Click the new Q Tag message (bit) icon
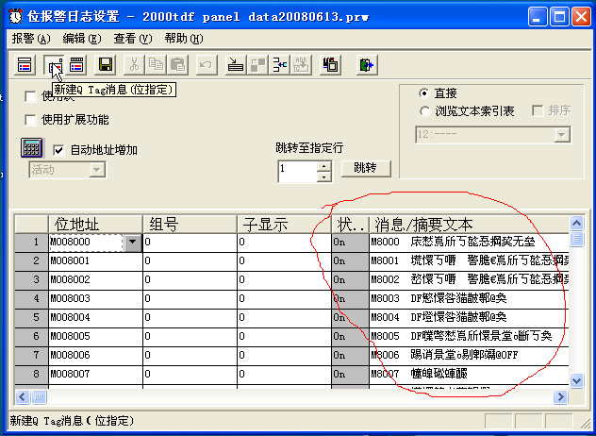This screenshot has width=596, height=436. point(54,64)
